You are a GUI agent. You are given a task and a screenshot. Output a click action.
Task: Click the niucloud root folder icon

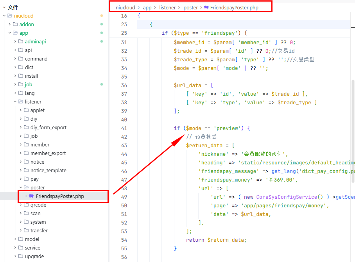click(10, 16)
